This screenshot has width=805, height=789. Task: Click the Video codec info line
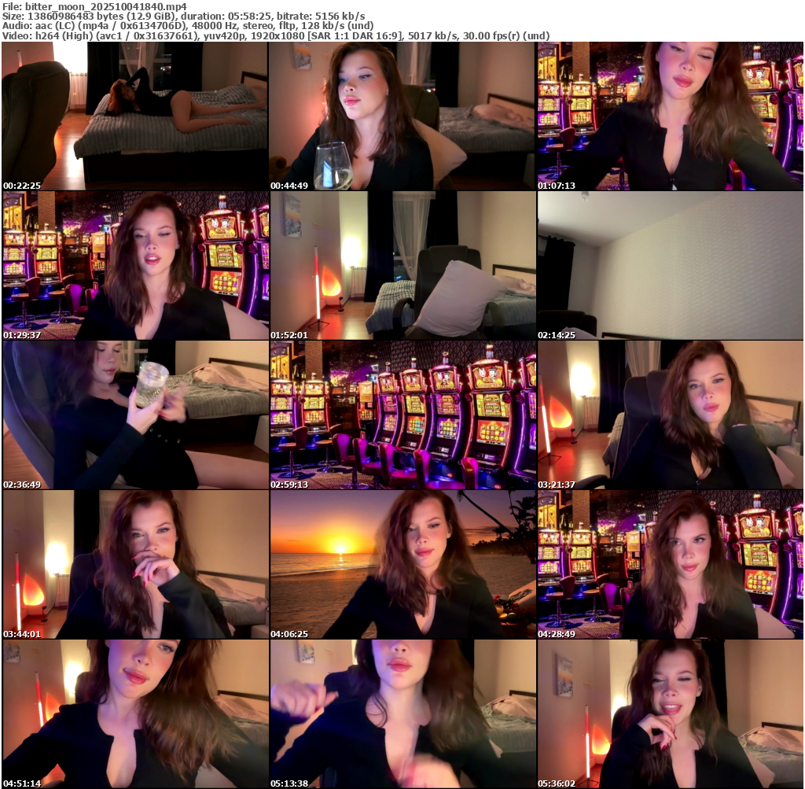pos(276,36)
